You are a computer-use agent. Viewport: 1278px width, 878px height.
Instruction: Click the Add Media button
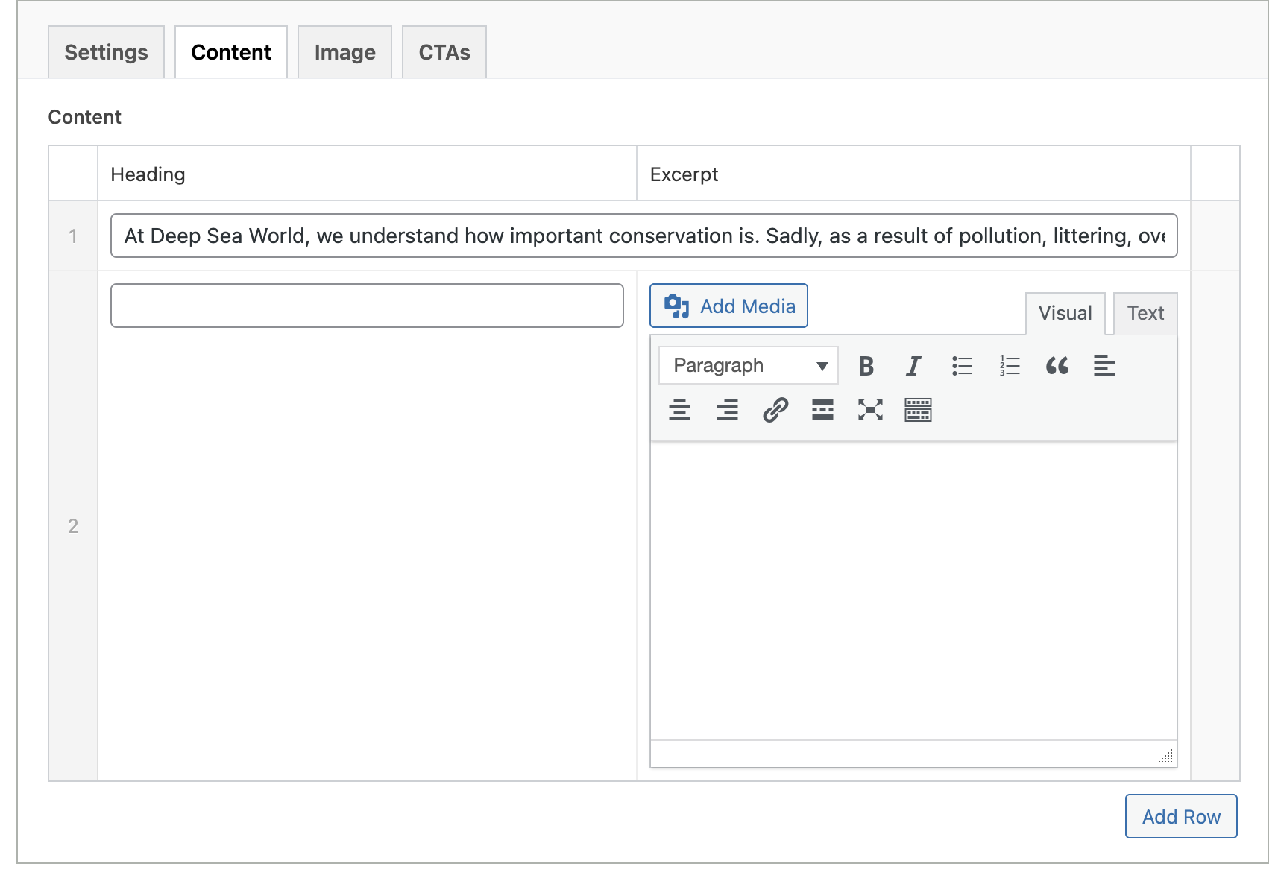(x=728, y=306)
